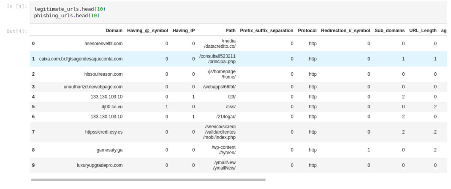
Task: Select the caixa.com.br.fgtsagendesaqueconta.com domain cell
Action: [81, 59]
